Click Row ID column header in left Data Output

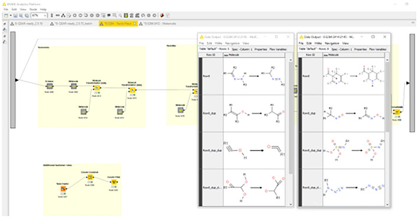point(211,55)
